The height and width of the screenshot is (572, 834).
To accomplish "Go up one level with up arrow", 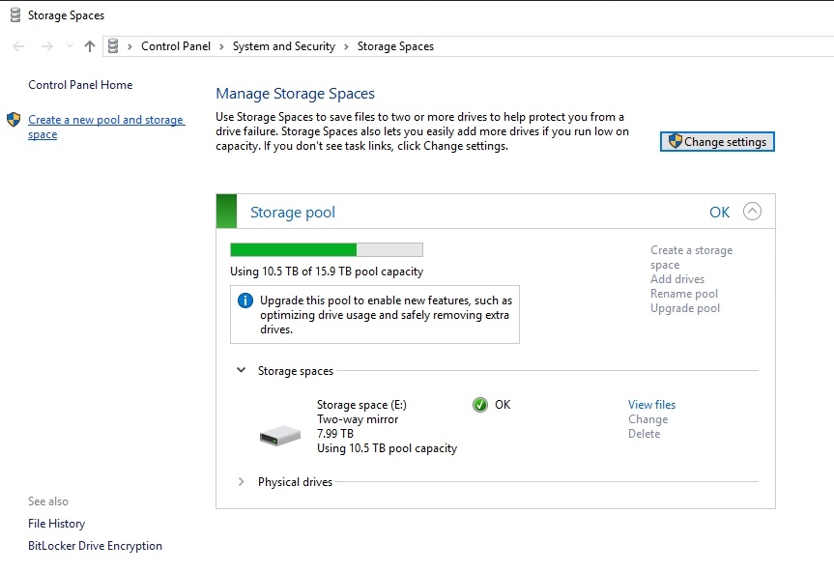I will pyautogui.click(x=90, y=46).
